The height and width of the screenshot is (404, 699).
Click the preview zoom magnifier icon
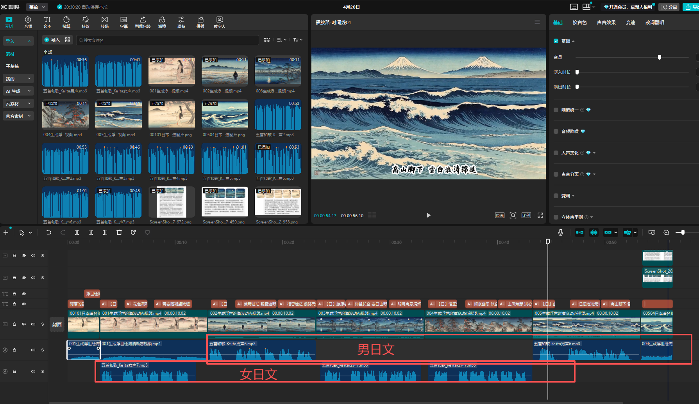click(513, 215)
